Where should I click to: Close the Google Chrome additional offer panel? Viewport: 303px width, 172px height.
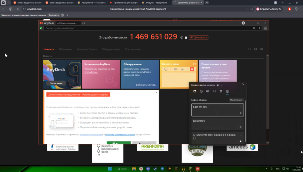coord(157,92)
